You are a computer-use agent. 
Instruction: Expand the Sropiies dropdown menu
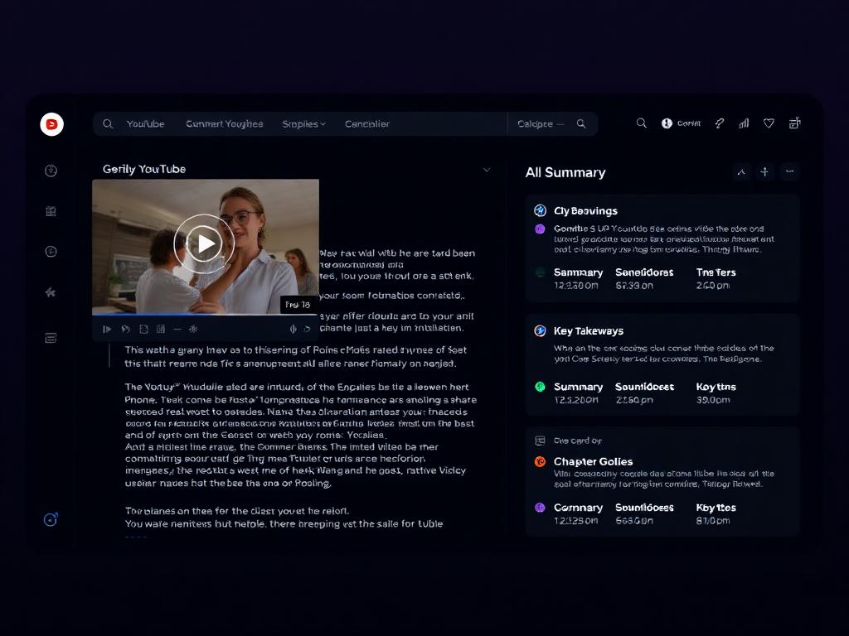[x=303, y=124]
